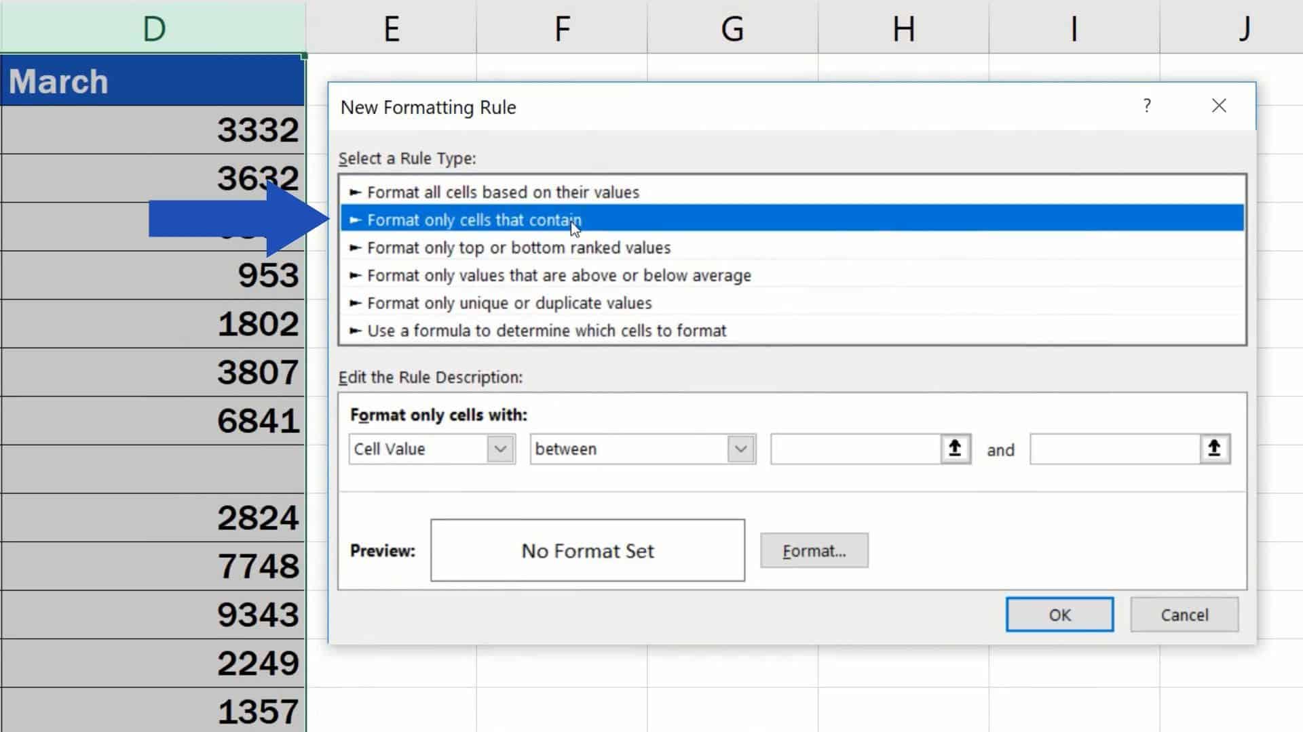This screenshot has width=1303, height=732.
Task: Click the collapse dialog icon beside first value field
Action: pyautogui.click(x=956, y=449)
